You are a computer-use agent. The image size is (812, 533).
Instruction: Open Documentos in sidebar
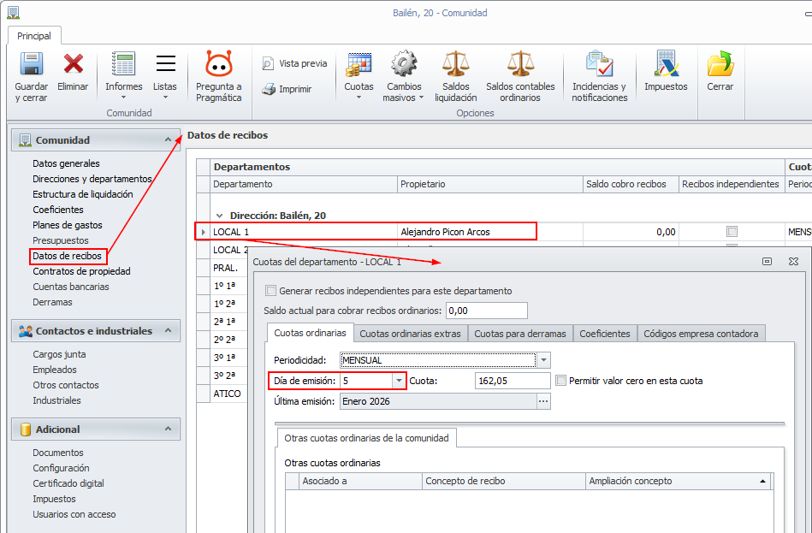click(x=58, y=453)
